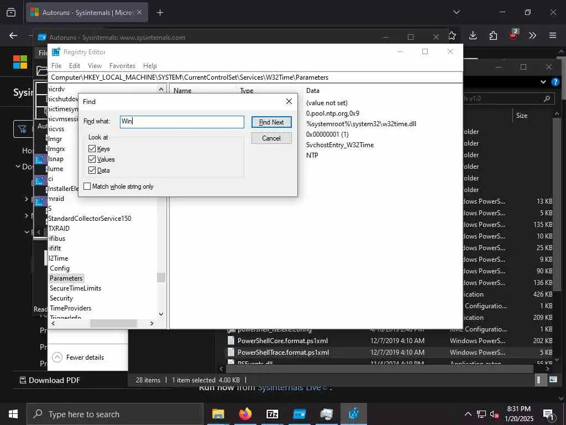Select the SecureTimeLimits registry key
Viewport: 566px width, 425px height.
[75, 288]
